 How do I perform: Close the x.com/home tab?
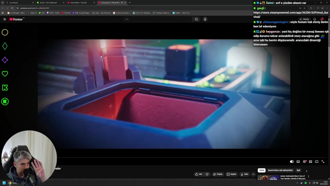(x=33, y=3)
